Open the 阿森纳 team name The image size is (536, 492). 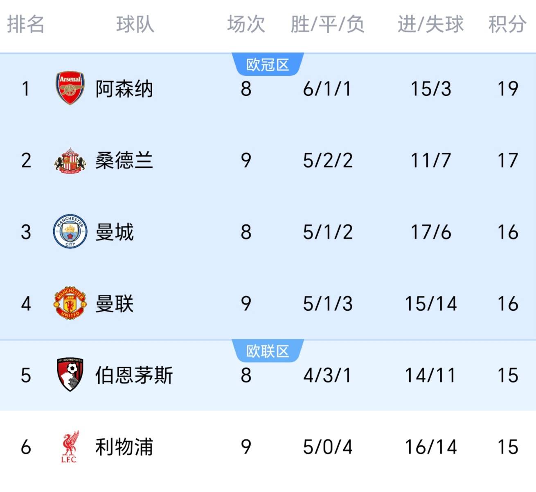[x=124, y=89]
